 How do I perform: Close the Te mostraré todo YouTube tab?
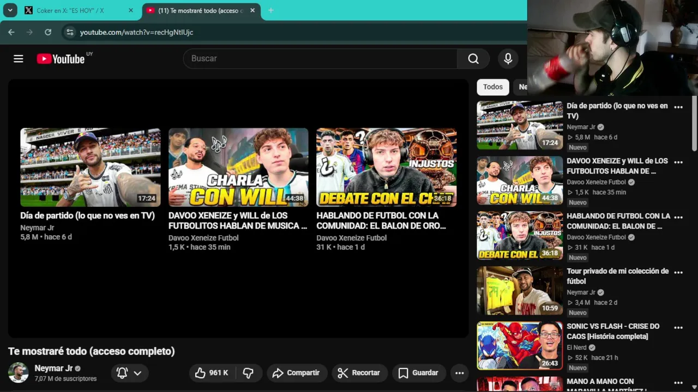[x=252, y=10]
